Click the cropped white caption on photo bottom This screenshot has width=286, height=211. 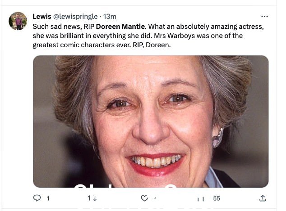pos(126,185)
